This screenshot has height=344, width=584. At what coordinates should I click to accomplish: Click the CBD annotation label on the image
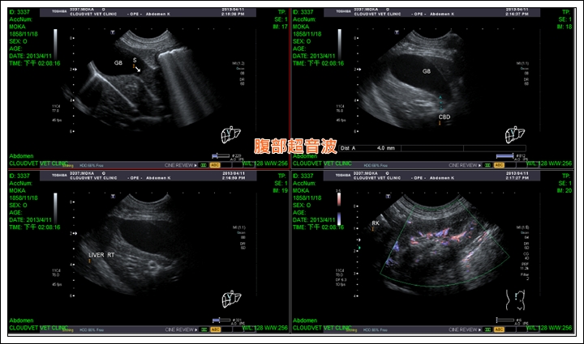coord(444,117)
